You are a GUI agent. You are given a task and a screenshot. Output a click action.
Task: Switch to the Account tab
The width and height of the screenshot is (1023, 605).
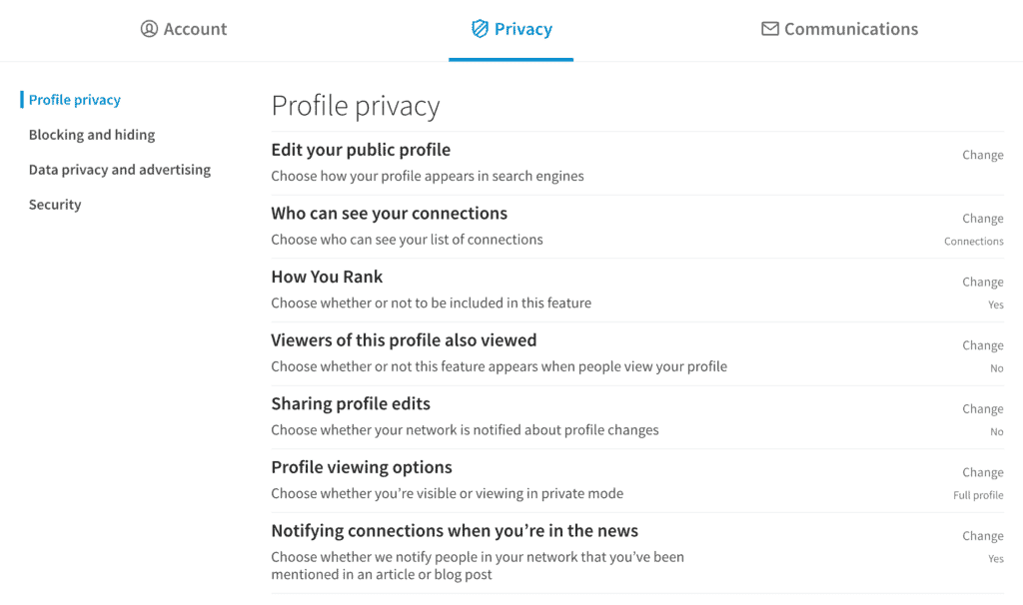pos(184,29)
